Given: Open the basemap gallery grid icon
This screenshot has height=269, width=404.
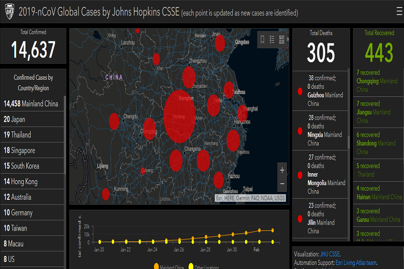Looking at the screenshot, I should pyautogui.click(x=282, y=40).
